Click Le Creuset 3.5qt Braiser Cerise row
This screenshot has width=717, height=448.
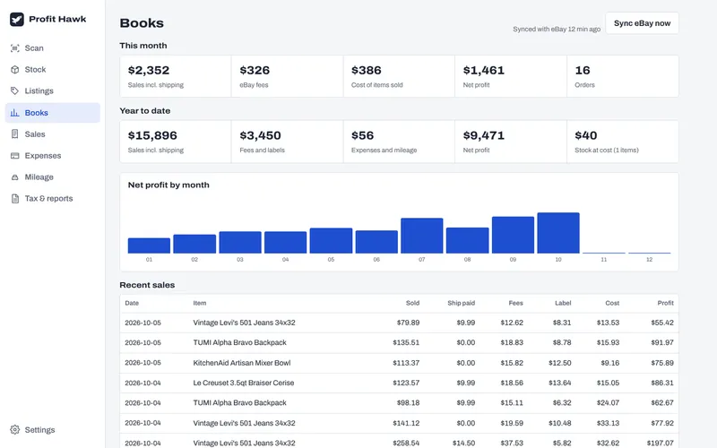point(399,383)
